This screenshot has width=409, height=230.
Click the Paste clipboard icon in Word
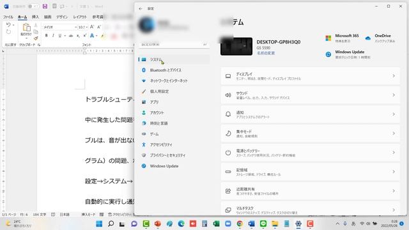click(x=26, y=27)
